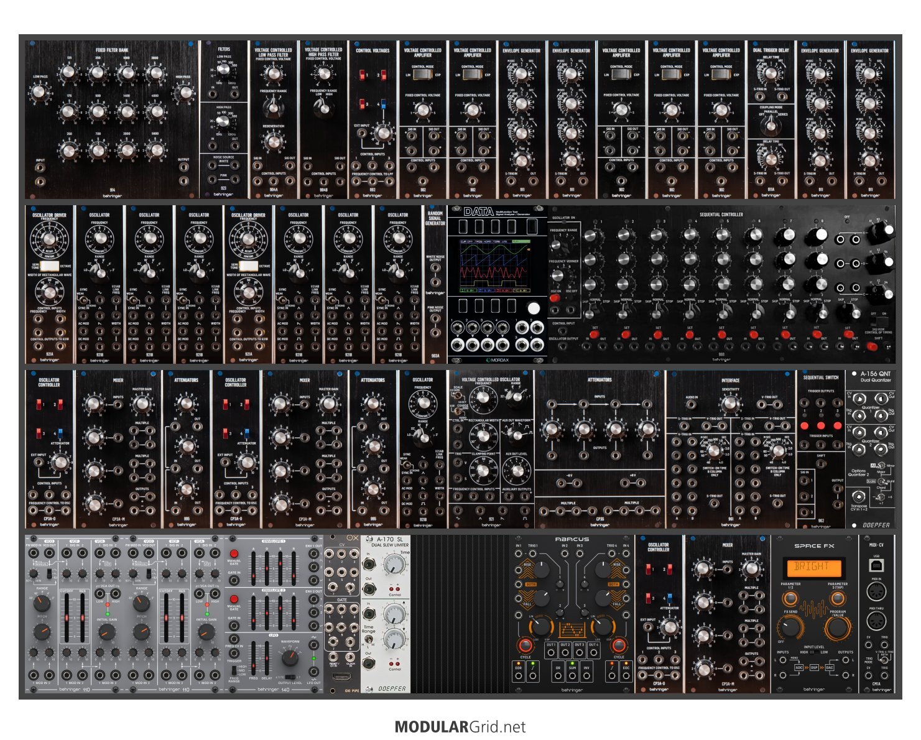Image resolution: width=921 pixels, height=740 pixels.
Task: Click the Rectangular Width dial on 921 VCO
Action: [x=483, y=438]
